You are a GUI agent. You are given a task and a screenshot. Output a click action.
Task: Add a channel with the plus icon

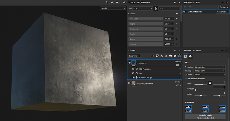[177, 14]
